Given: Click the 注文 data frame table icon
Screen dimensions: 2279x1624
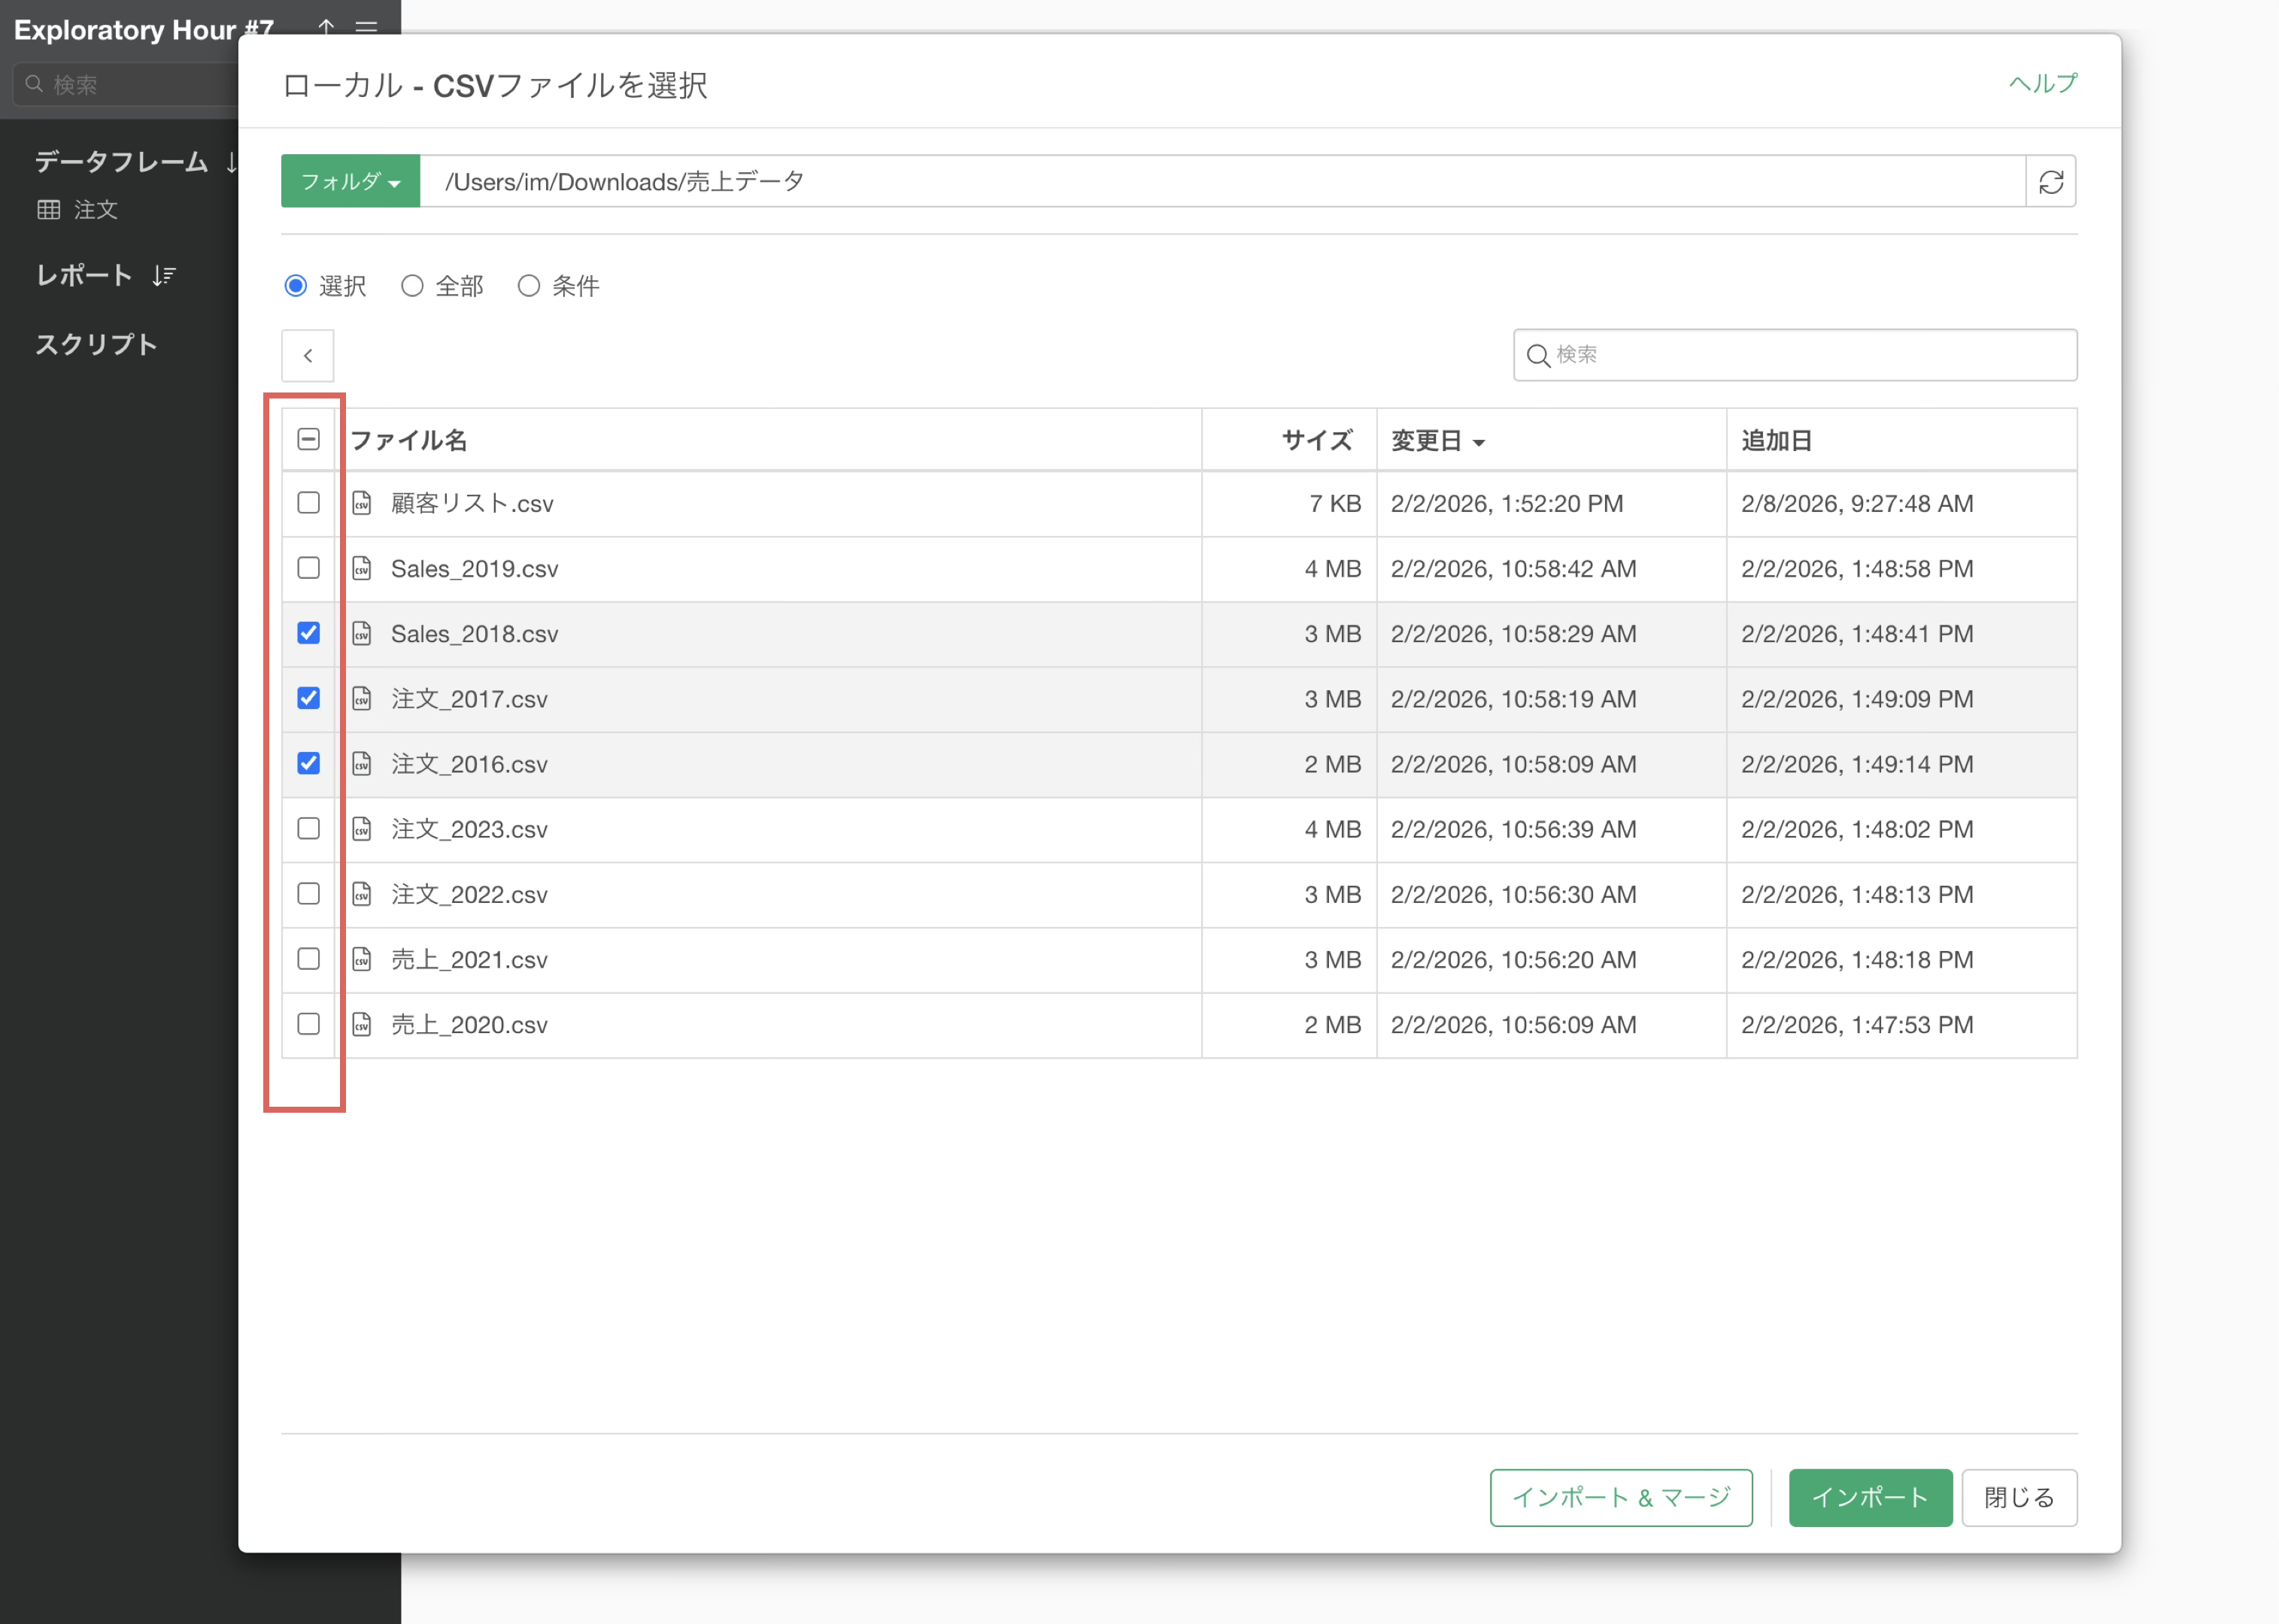Looking at the screenshot, I should [x=48, y=210].
